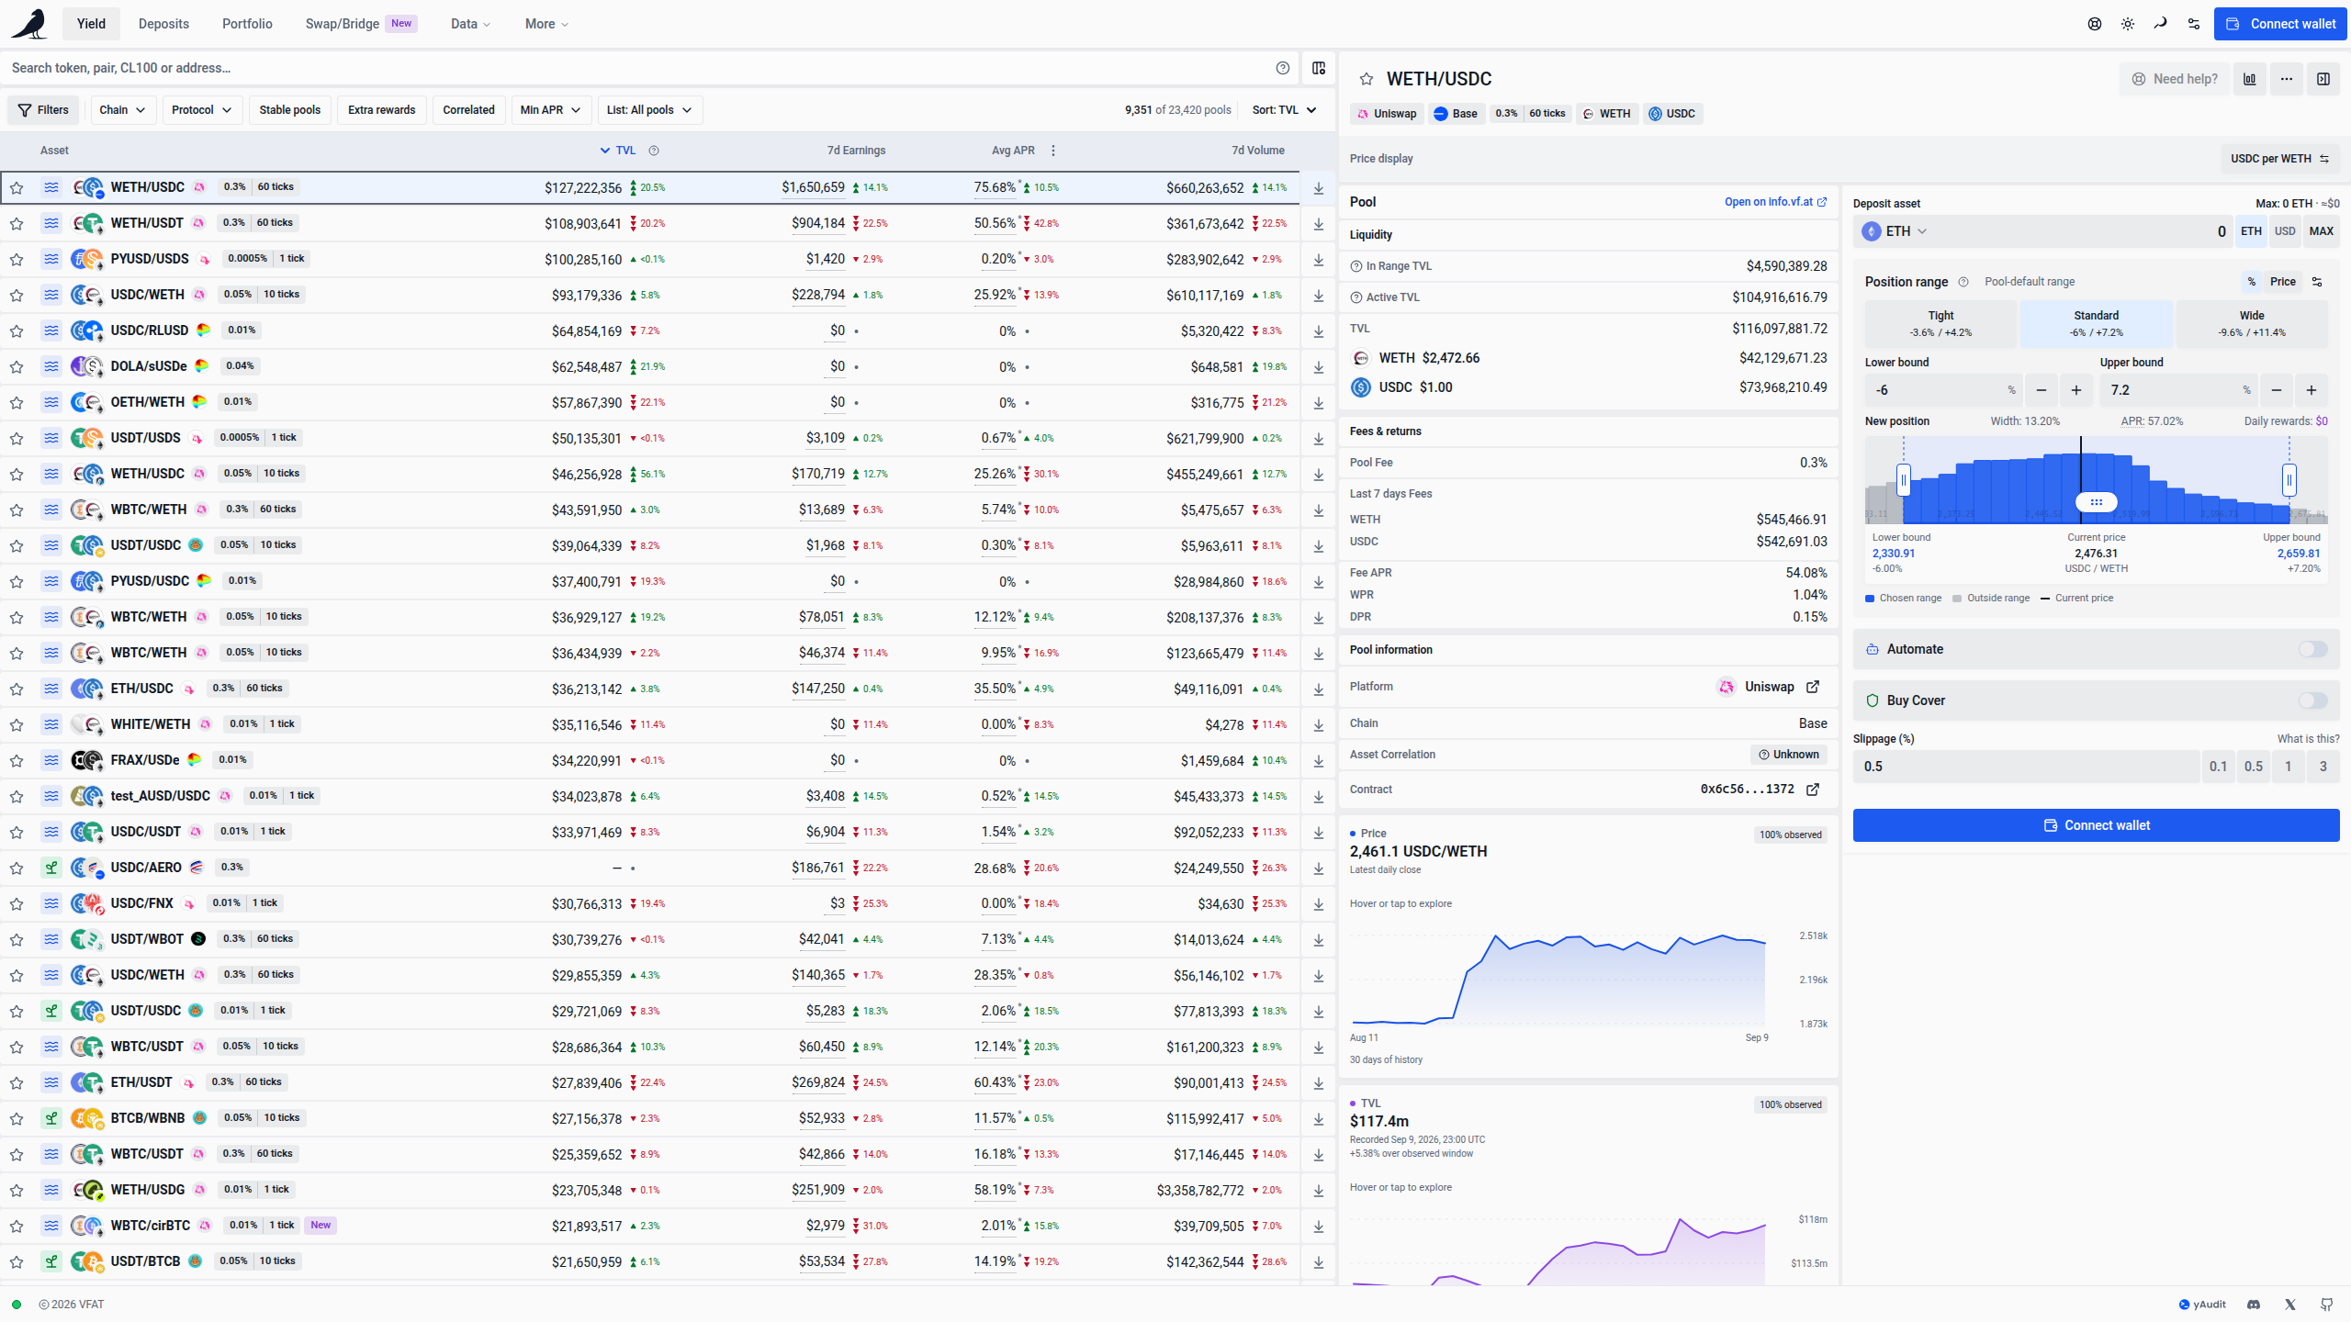
Task: Open Discord icon in footer
Action: coord(2254,1305)
